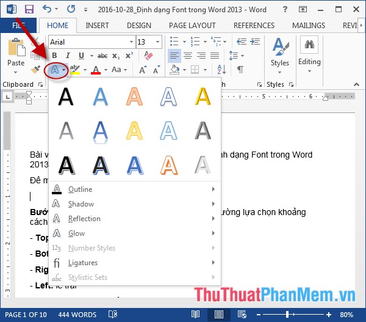Toggle Justify paragraph alignment
The height and width of the screenshot is (322, 366).
point(215,56)
